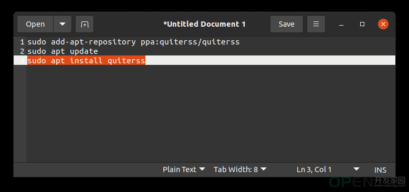The height and width of the screenshot is (192, 409).
Task: Open the hamburger menu
Action: click(316, 24)
